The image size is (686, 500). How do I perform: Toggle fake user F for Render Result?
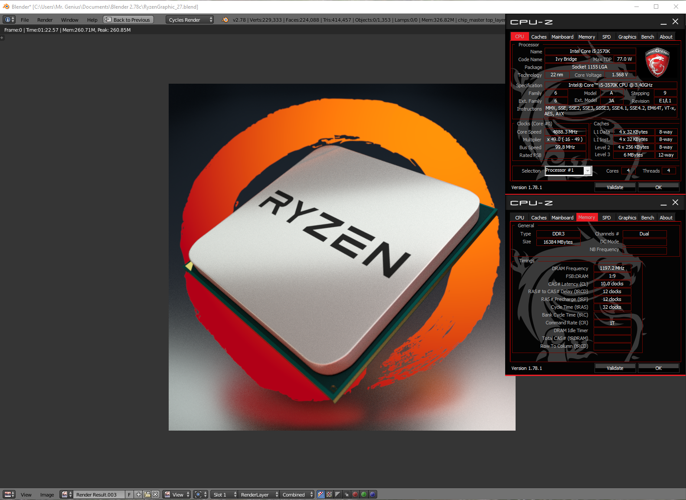click(x=129, y=494)
